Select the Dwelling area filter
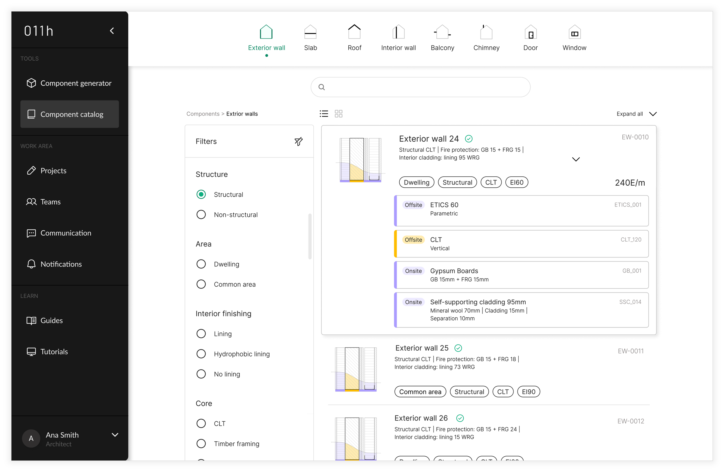The image size is (724, 472). 201,264
